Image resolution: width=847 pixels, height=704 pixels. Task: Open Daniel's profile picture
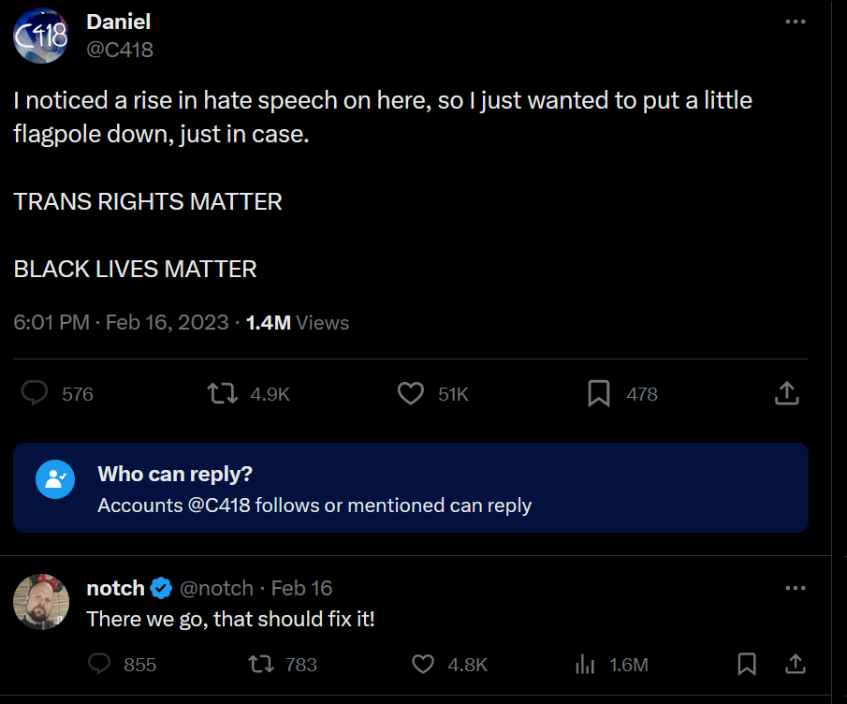pos(41,36)
